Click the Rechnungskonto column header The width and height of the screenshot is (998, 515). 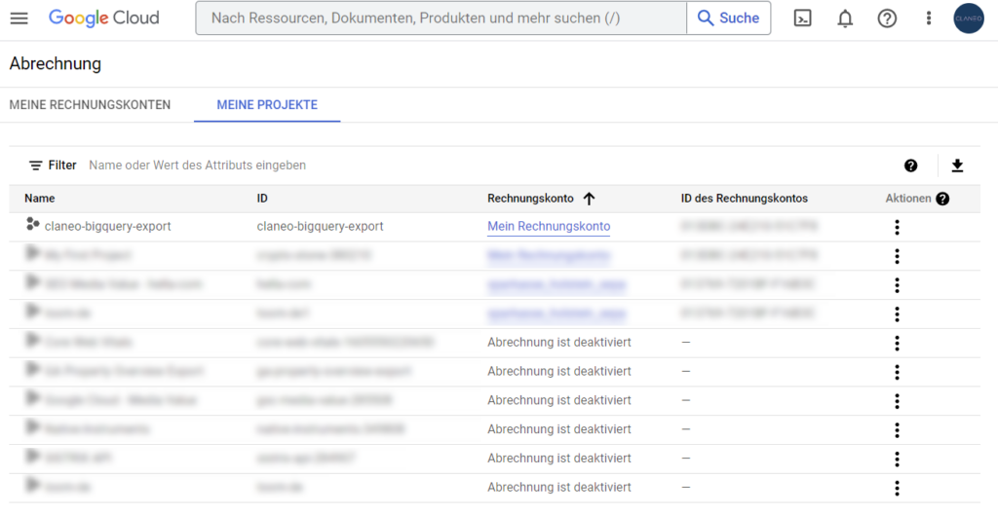(531, 199)
